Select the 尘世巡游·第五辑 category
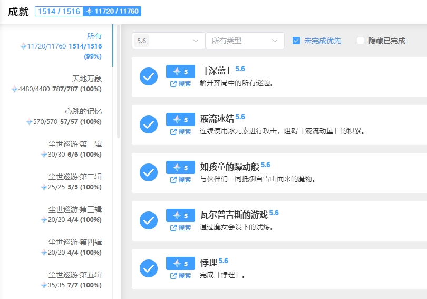Screen dimensions: 427x299 [56, 279]
